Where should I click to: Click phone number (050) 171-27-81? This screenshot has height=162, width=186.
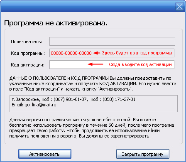119,99
